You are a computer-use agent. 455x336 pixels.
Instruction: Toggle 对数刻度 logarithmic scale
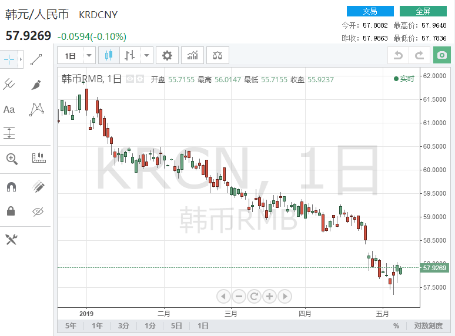(x=429, y=326)
